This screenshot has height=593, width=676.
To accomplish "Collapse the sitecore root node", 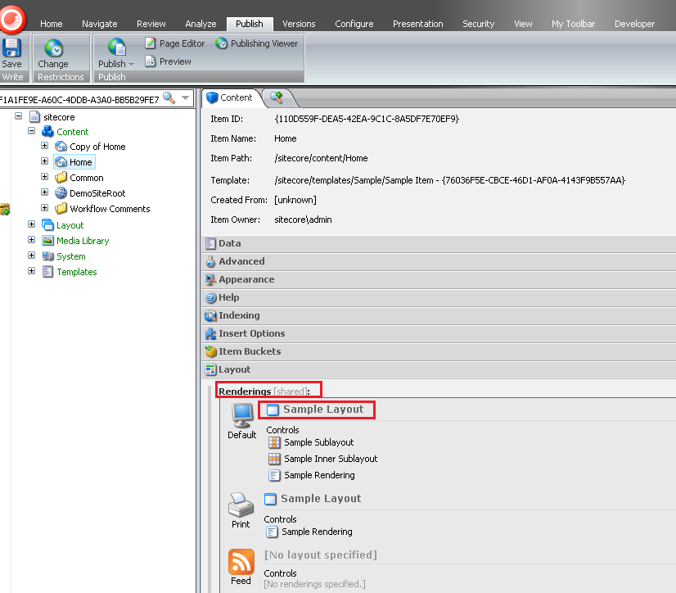I will click(x=18, y=116).
